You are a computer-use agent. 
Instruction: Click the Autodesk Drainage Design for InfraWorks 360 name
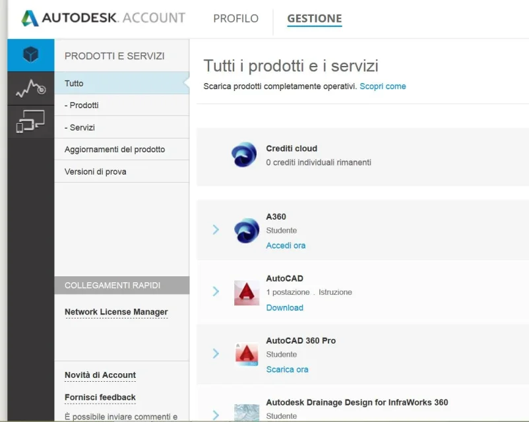click(357, 402)
